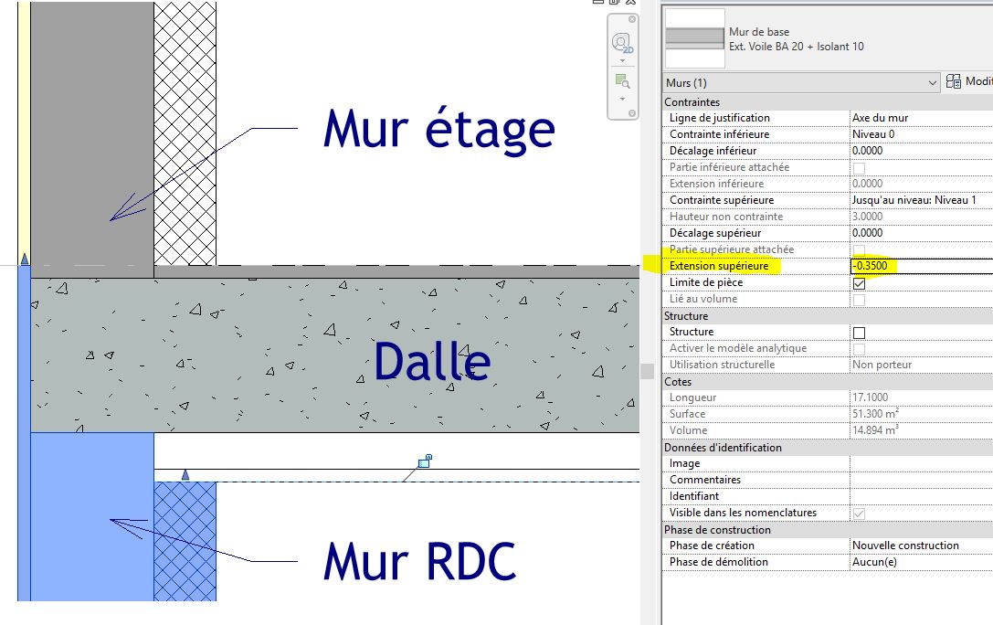This screenshot has height=625, width=993.
Task: Click the Ligne de justification value Axe du mur
Action: pyautogui.click(x=920, y=118)
